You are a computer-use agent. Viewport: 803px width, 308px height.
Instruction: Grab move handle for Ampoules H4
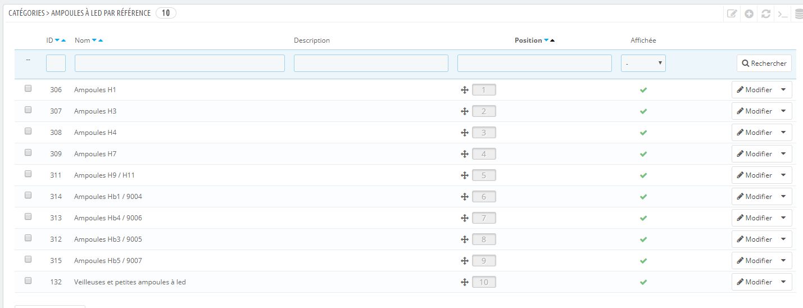(465, 133)
